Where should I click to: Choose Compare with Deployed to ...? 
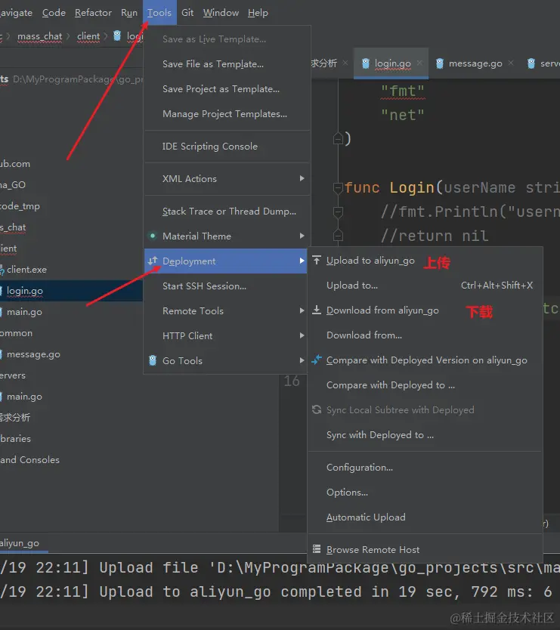pos(425,385)
